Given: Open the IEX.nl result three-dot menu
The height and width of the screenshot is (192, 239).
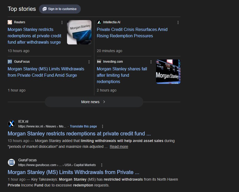Looking at the screenshot, I should click(103, 126).
